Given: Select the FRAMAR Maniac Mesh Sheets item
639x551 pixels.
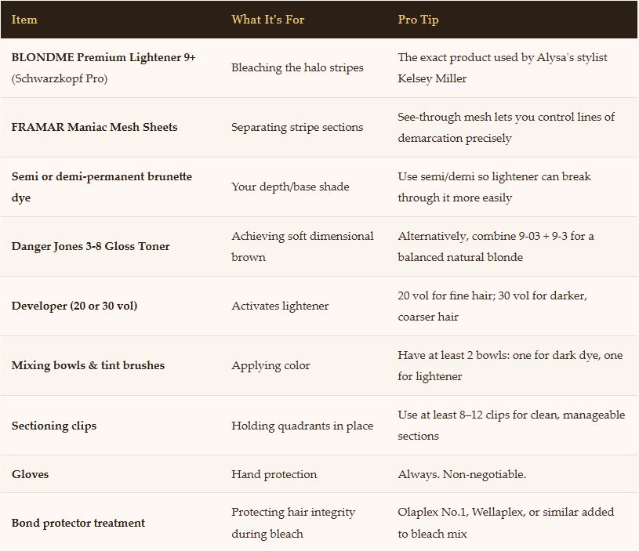Looking at the screenshot, I should point(95,127).
